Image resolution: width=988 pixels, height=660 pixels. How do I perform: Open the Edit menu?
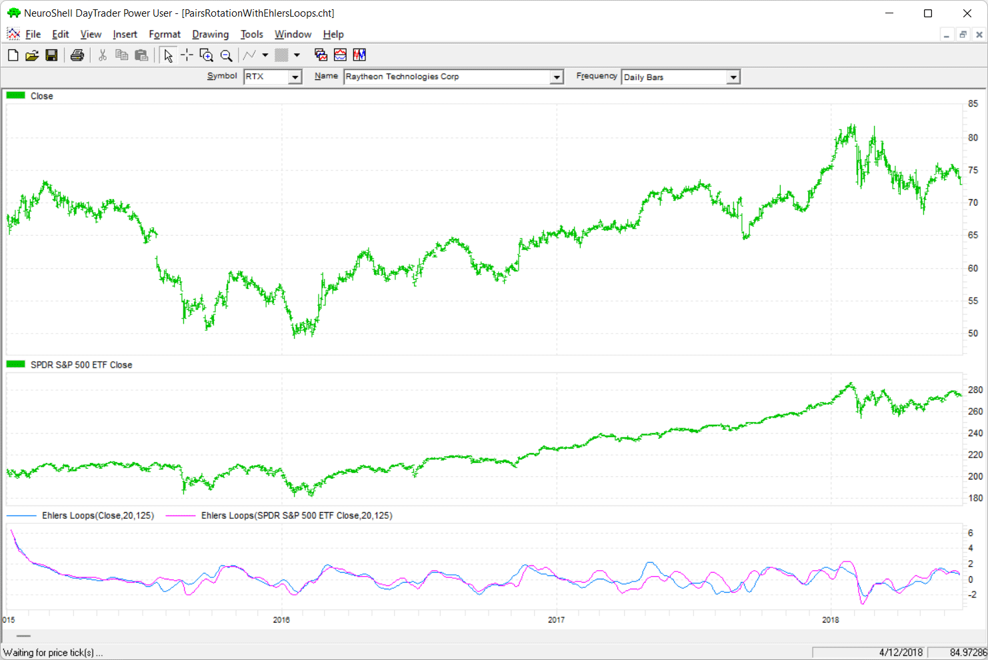coord(60,34)
